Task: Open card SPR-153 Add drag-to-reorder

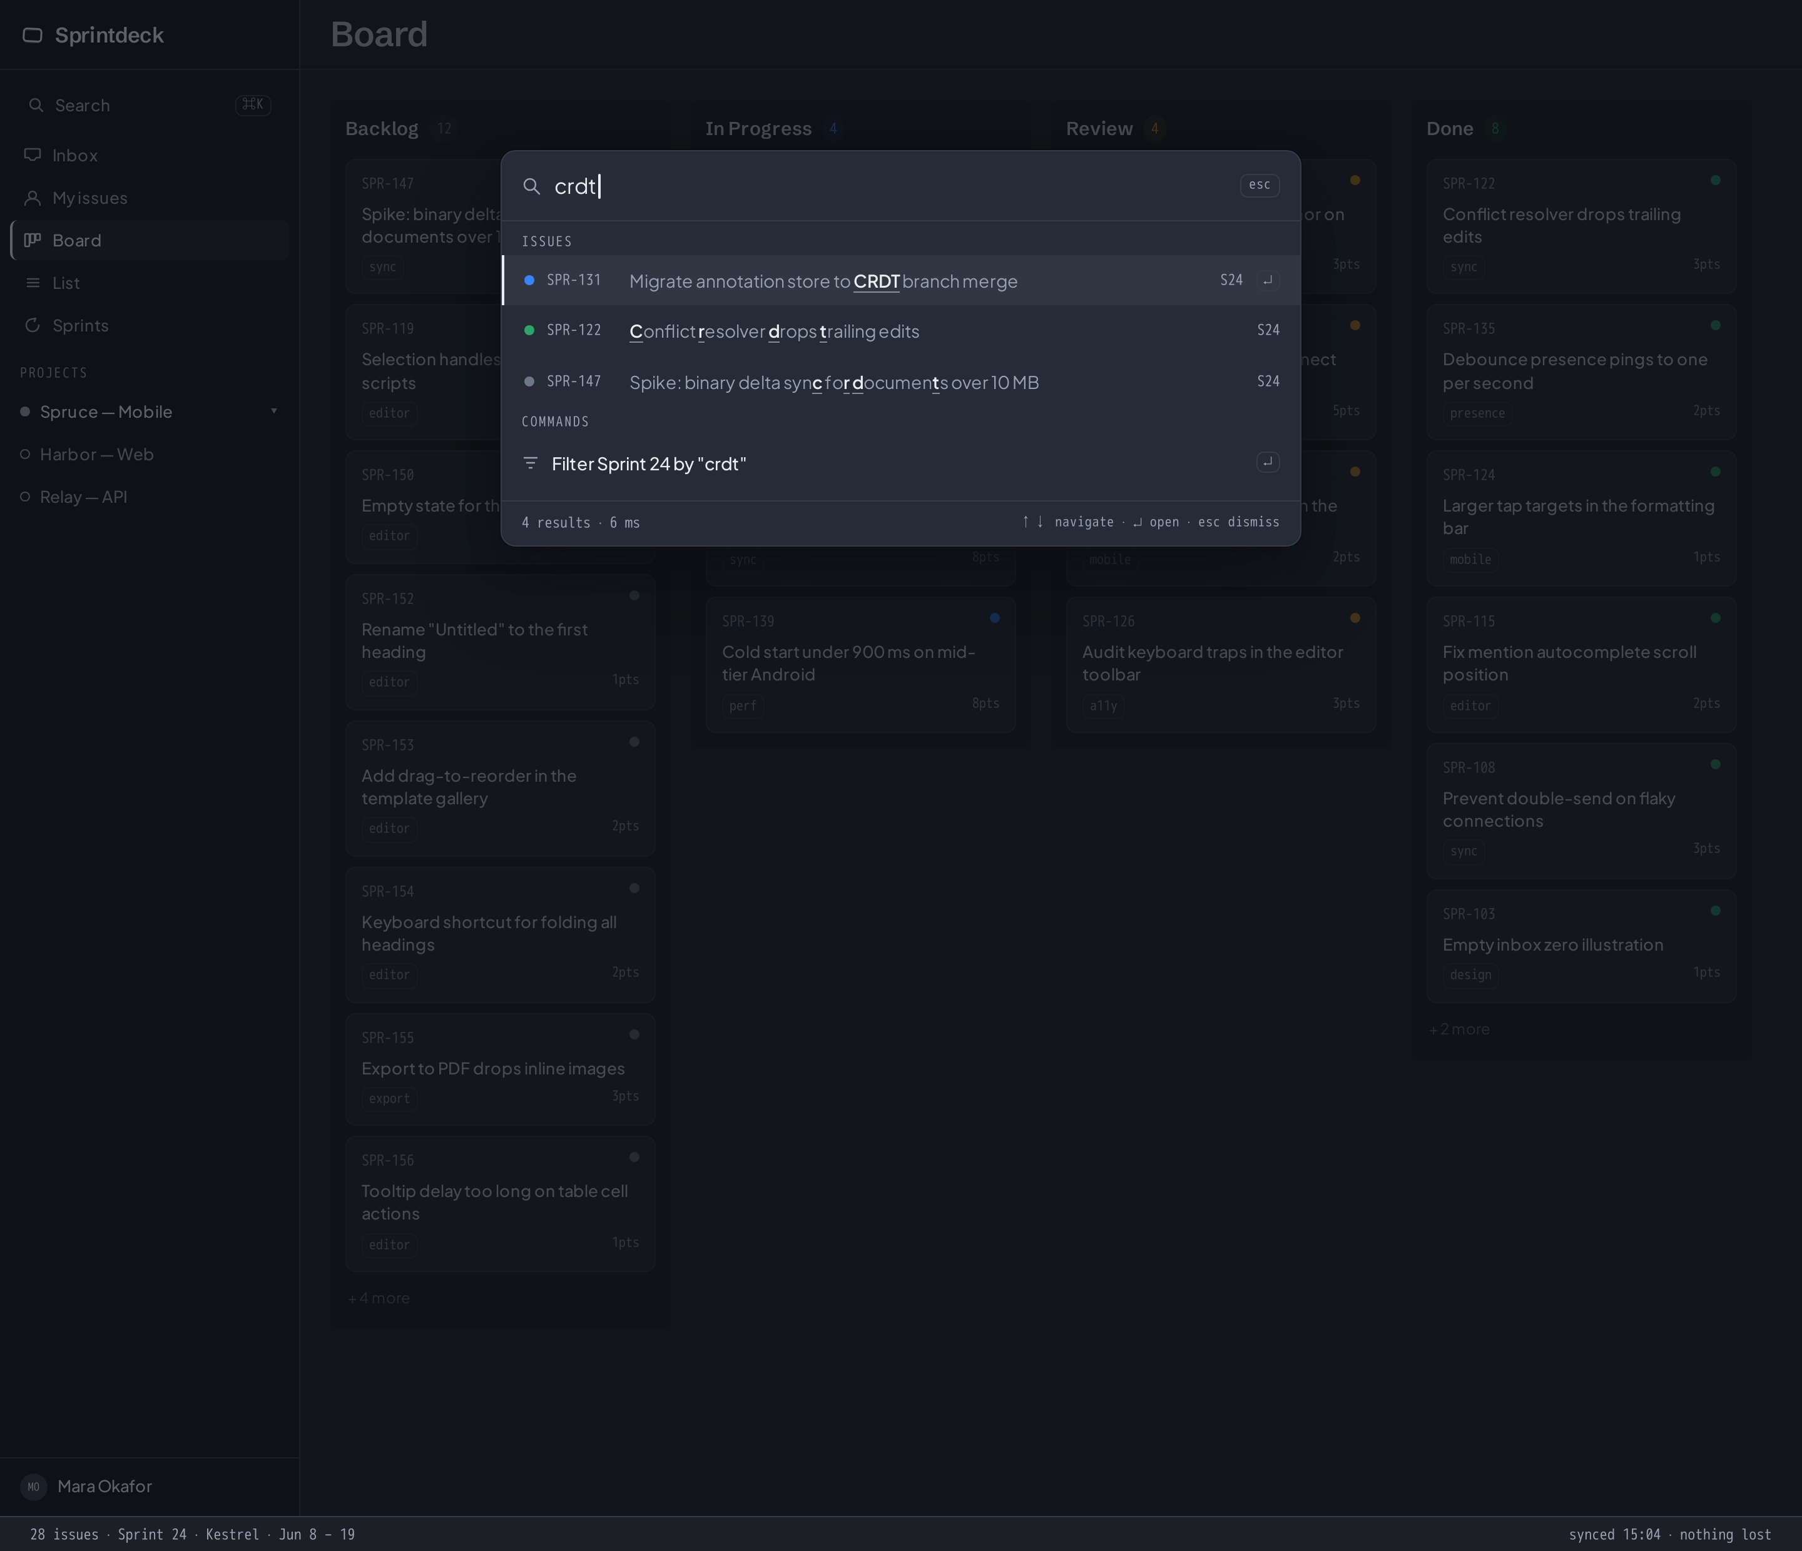Action: tap(500, 789)
